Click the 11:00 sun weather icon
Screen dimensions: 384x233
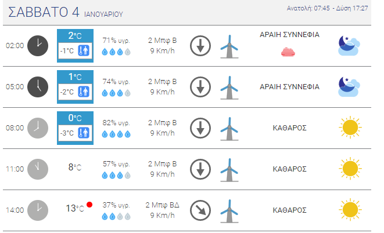pyautogui.click(x=350, y=169)
